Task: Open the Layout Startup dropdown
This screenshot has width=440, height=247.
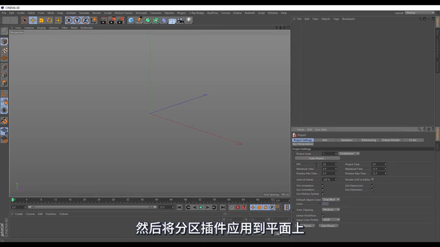Action: (419, 13)
